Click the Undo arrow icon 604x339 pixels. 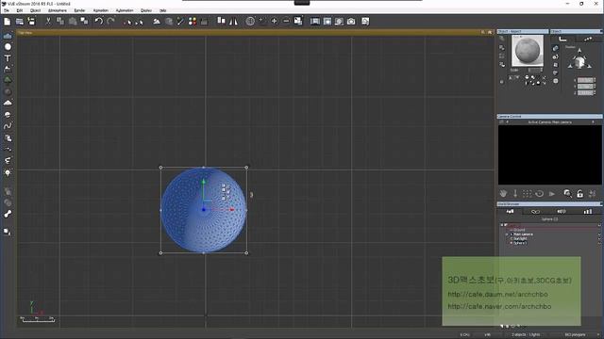tap(99, 22)
